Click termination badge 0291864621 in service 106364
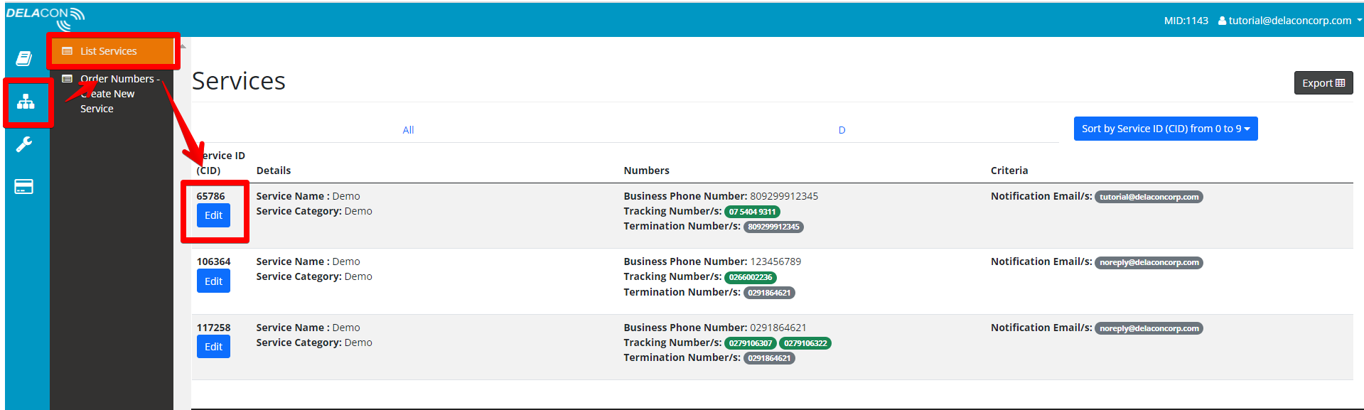 click(x=769, y=293)
